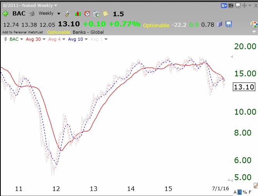Click the 5.00 price scale label
This screenshot has height=196, width=258.
coord(243,177)
